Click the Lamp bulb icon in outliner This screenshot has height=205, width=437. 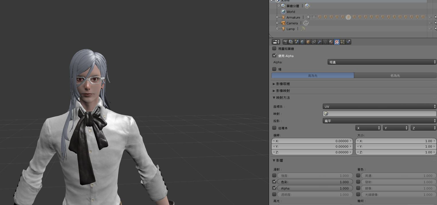pyautogui.click(x=283, y=29)
